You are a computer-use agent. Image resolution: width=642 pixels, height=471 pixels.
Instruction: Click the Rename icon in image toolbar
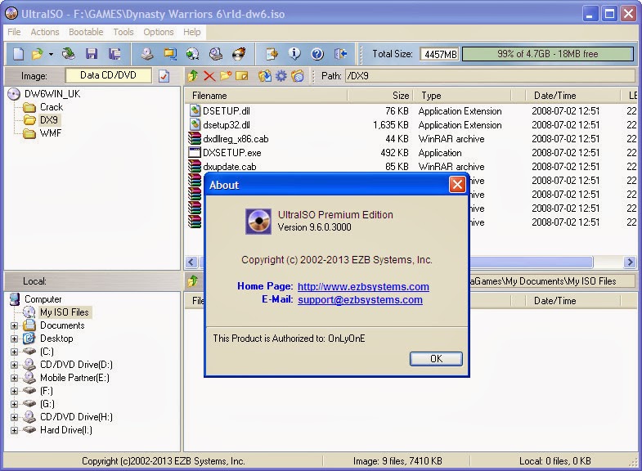[x=241, y=76]
